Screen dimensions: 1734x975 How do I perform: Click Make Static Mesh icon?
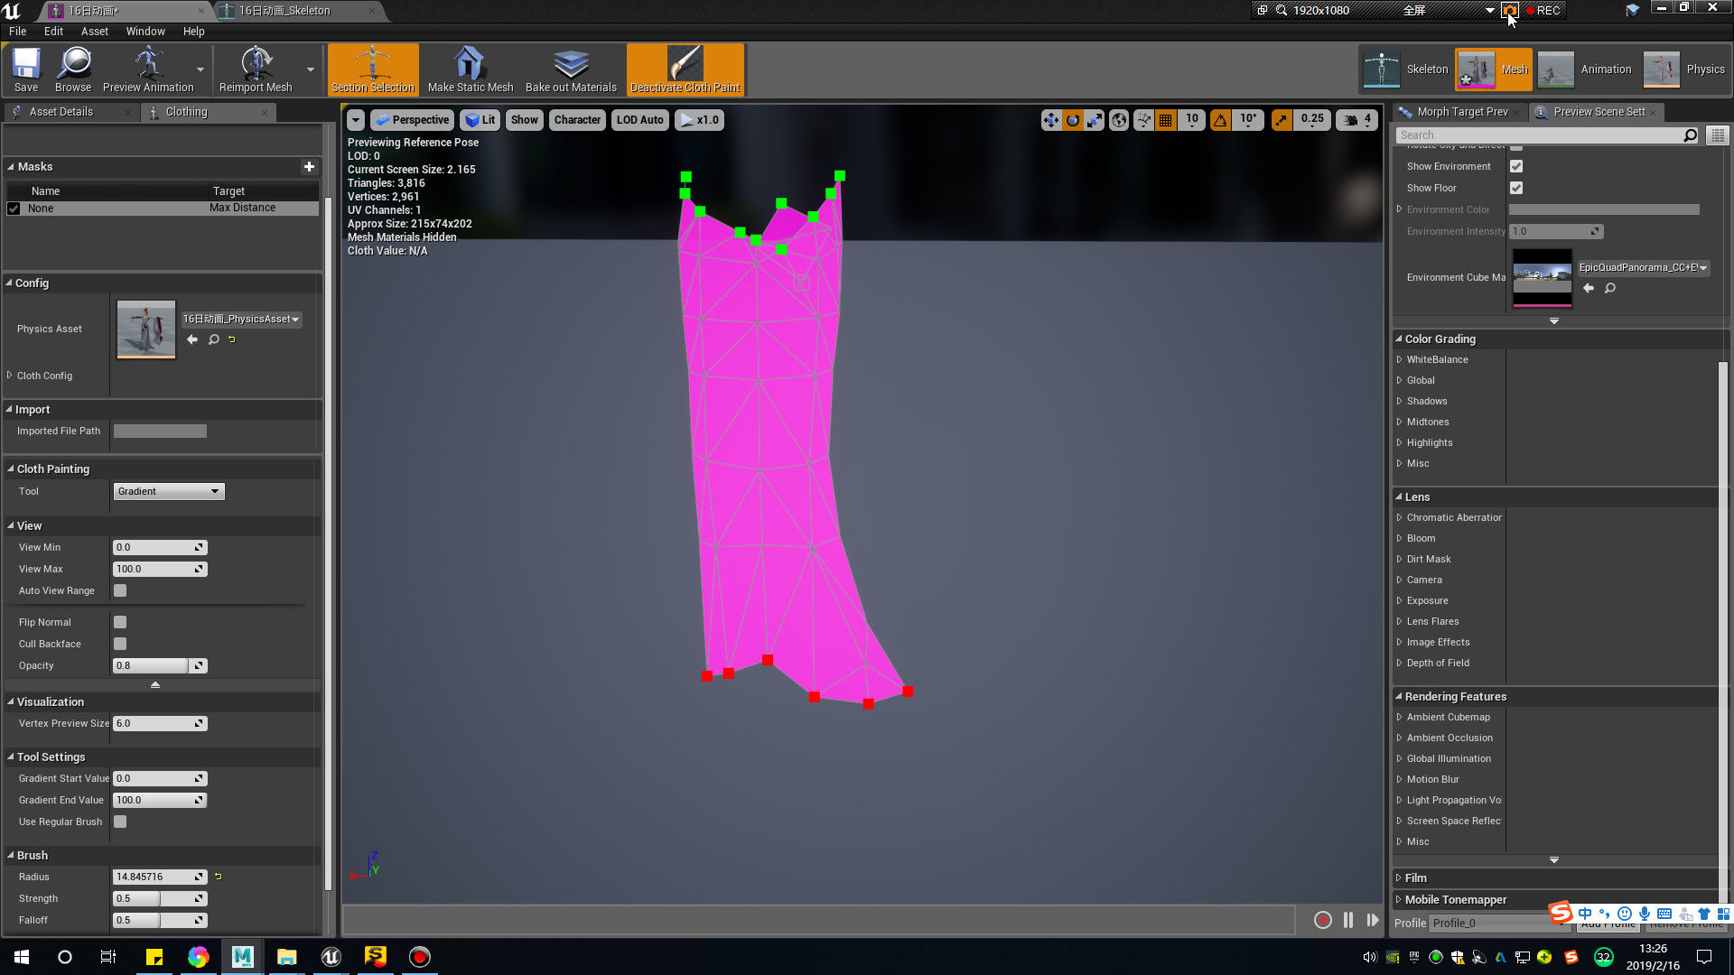471,70
